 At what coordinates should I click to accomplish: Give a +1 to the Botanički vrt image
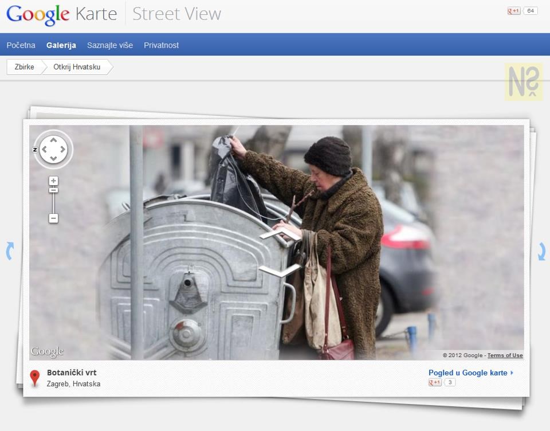pos(434,383)
